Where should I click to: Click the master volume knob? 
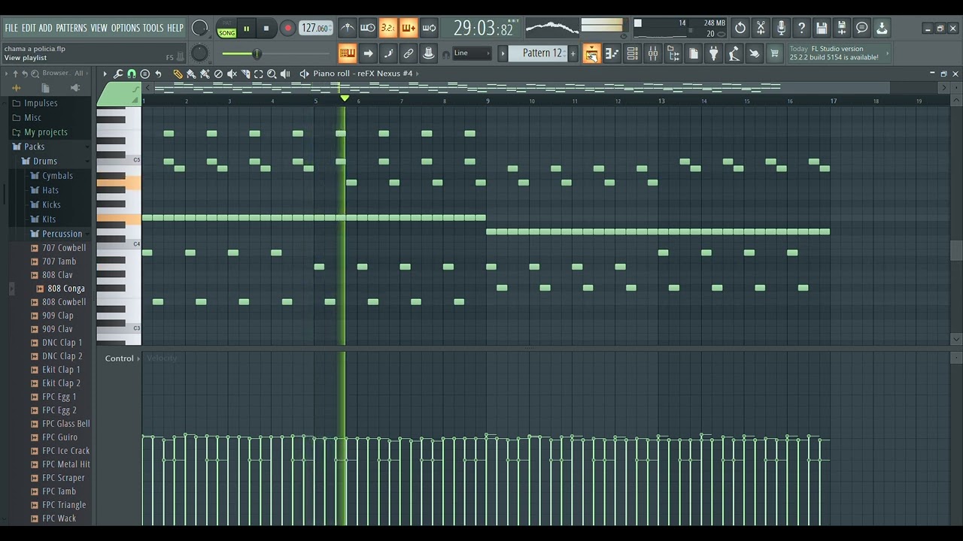click(x=199, y=29)
